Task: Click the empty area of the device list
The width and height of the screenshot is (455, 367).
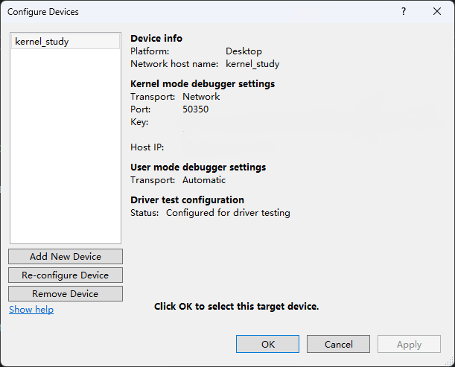Action: pyautogui.click(x=66, y=149)
